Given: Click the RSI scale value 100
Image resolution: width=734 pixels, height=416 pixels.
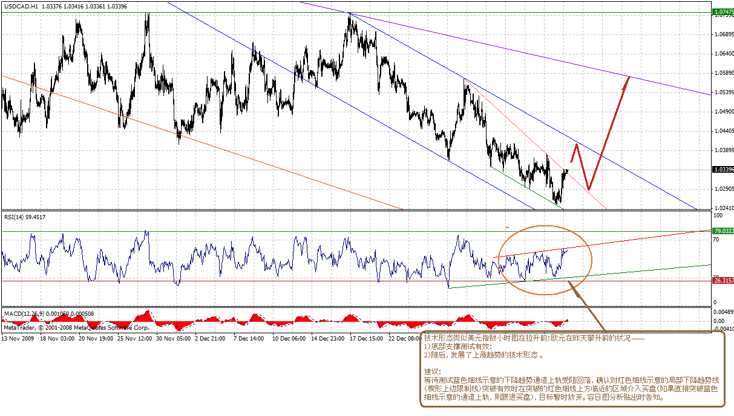Looking at the screenshot, I should point(719,216).
